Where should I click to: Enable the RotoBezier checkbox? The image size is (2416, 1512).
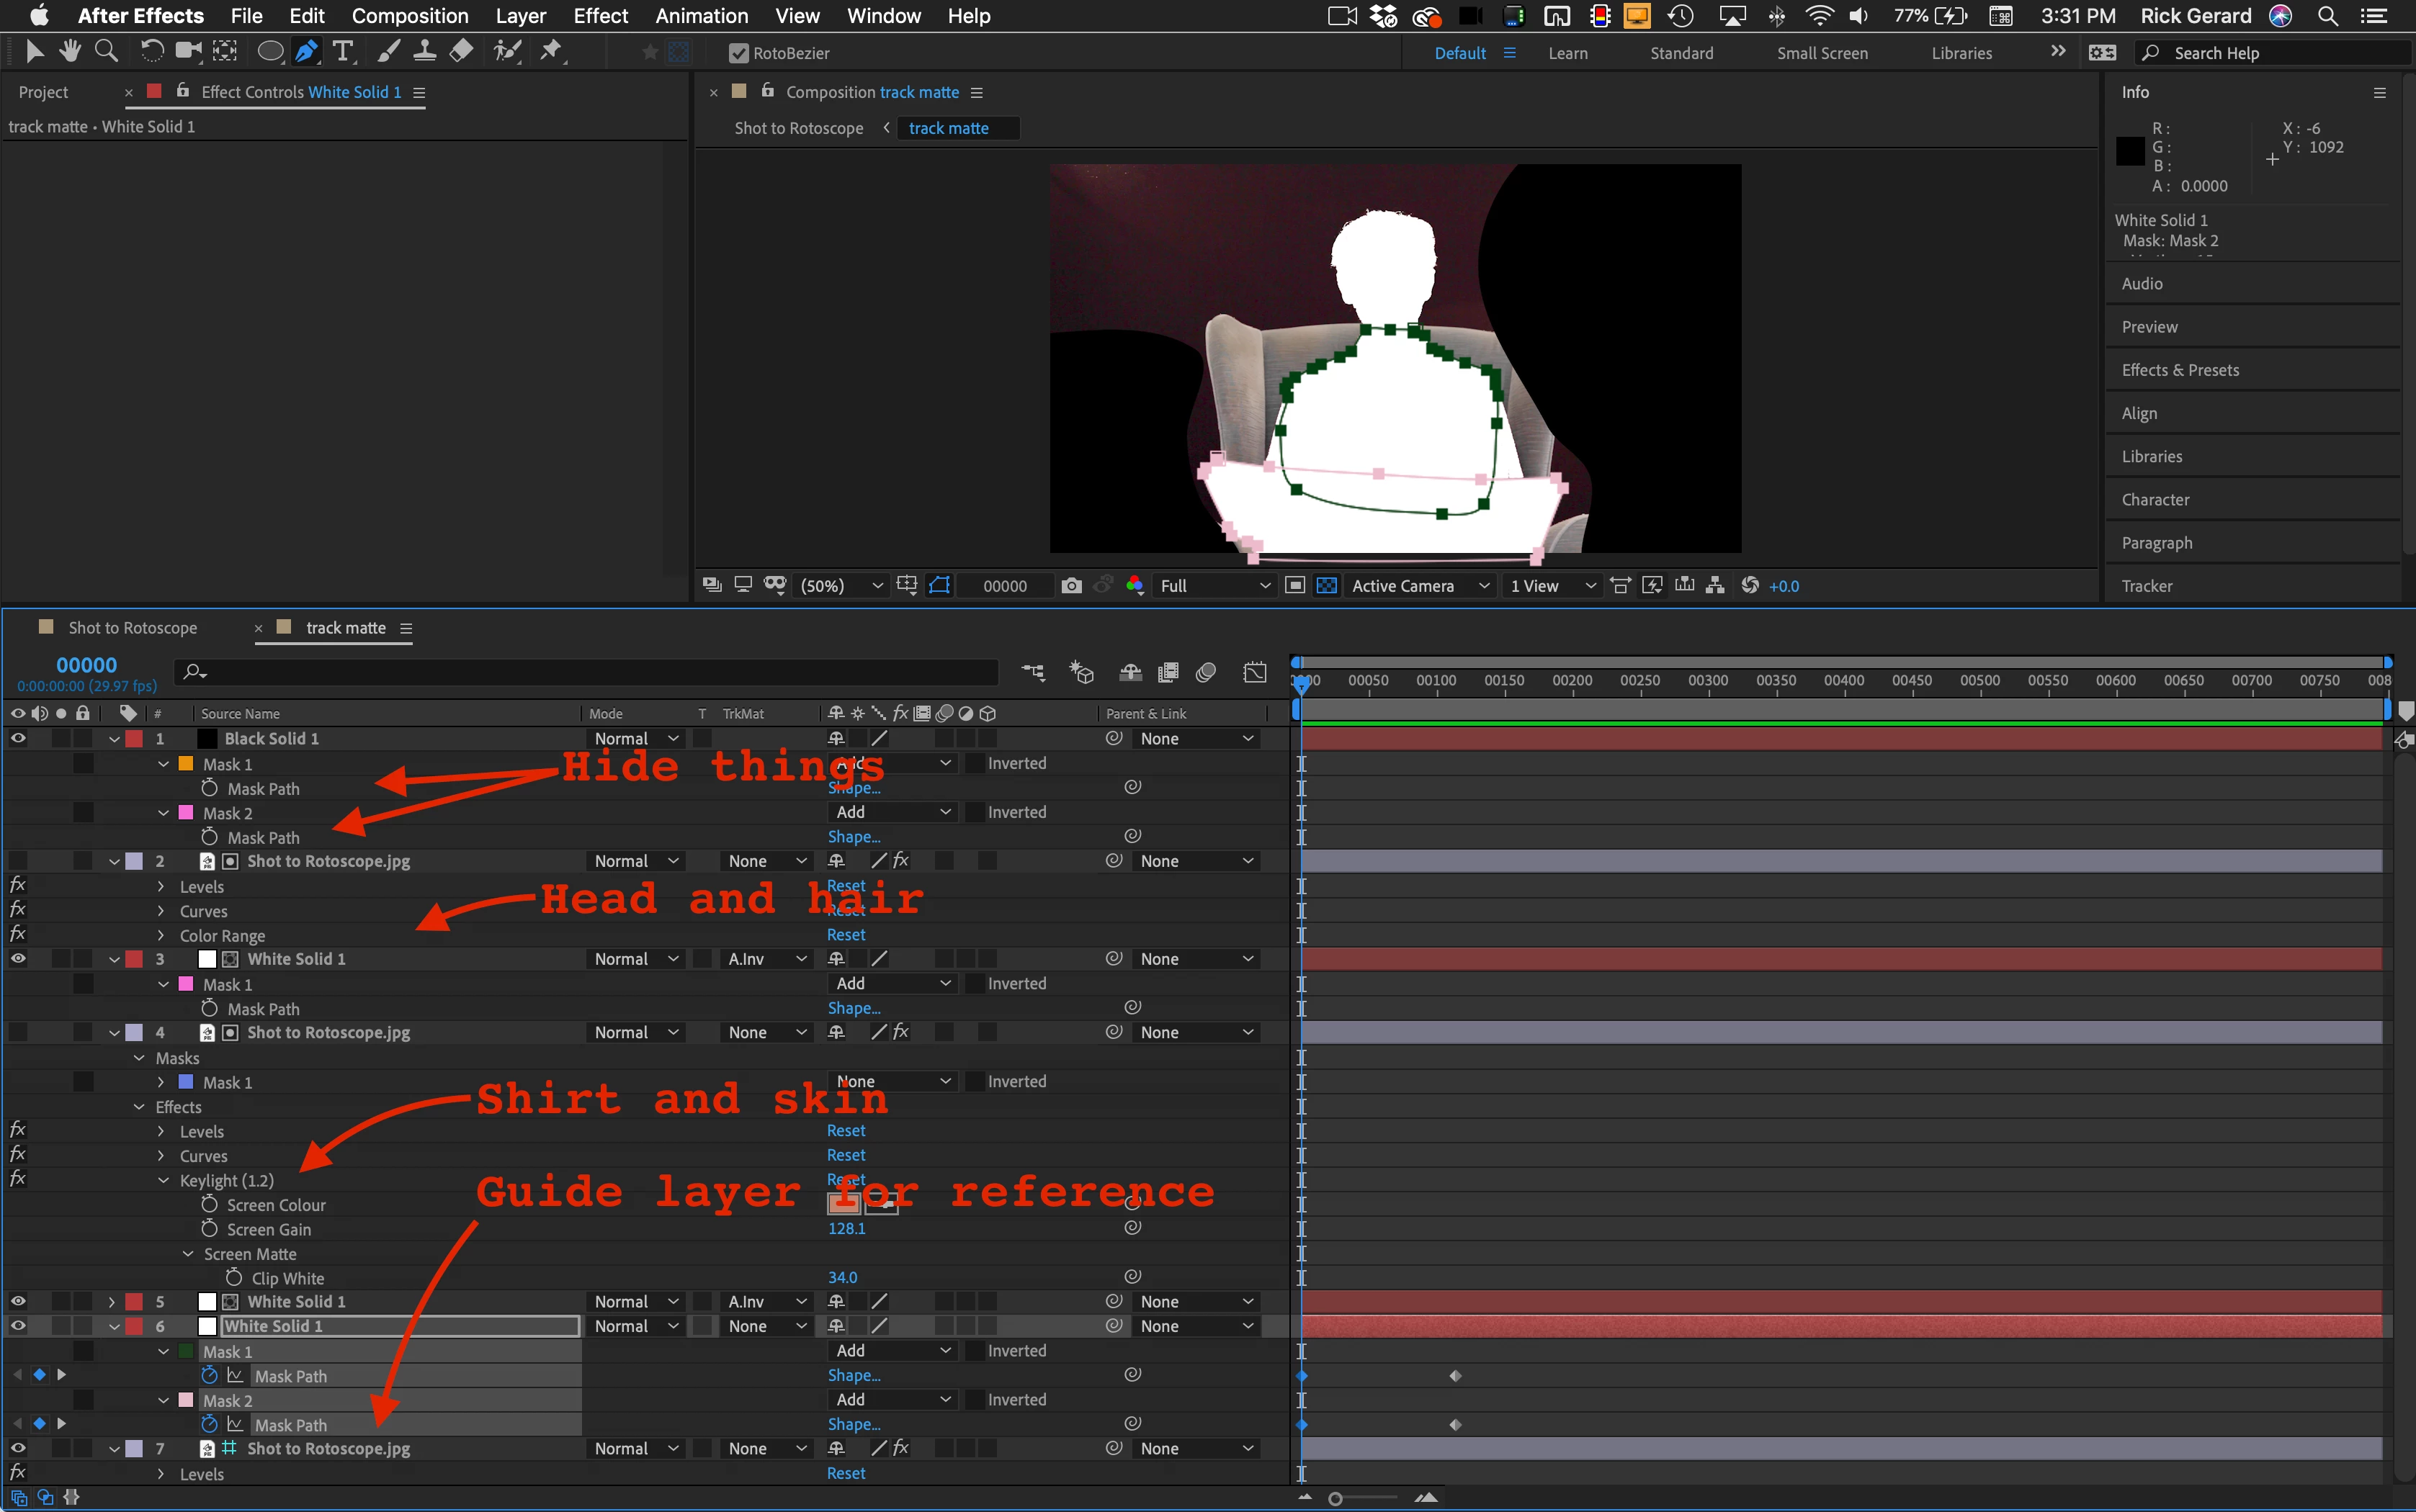pyautogui.click(x=738, y=53)
